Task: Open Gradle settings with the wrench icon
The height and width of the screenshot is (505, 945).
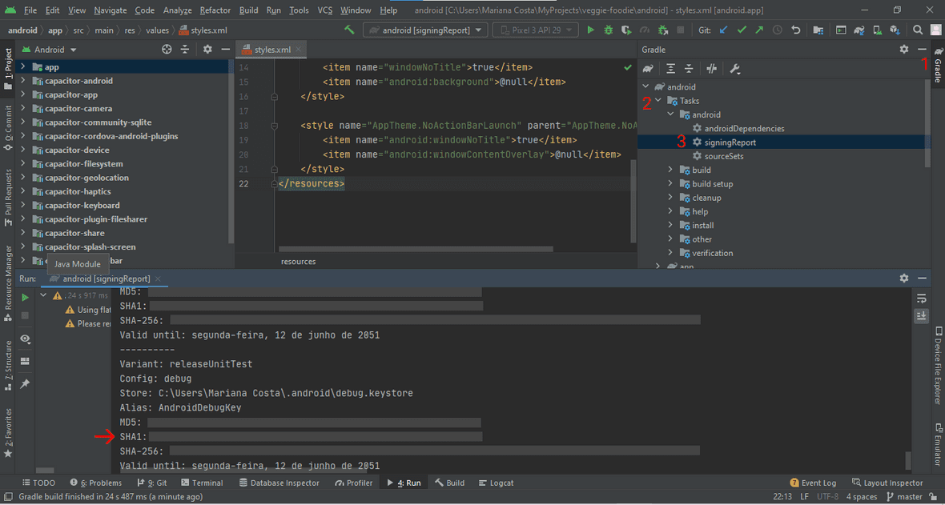Action: click(x=734, y=68)
